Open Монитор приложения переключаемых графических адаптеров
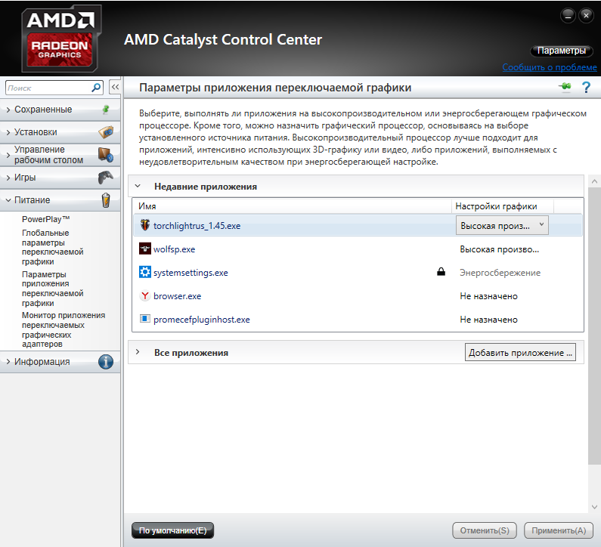Viewport: 601px width, 547px height. (x=64, y=329)
